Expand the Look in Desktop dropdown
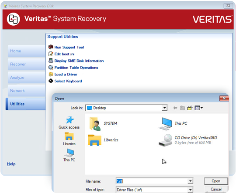 pos(164,108)
